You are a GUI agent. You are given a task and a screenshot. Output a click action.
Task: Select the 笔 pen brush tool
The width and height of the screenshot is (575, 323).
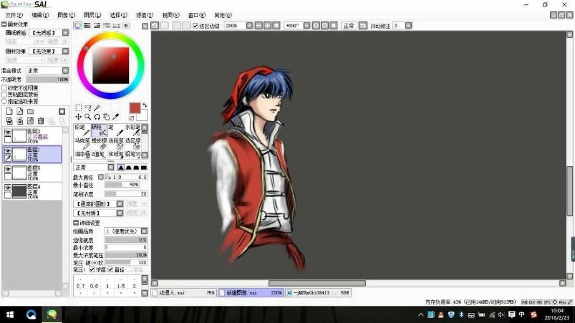115,130
